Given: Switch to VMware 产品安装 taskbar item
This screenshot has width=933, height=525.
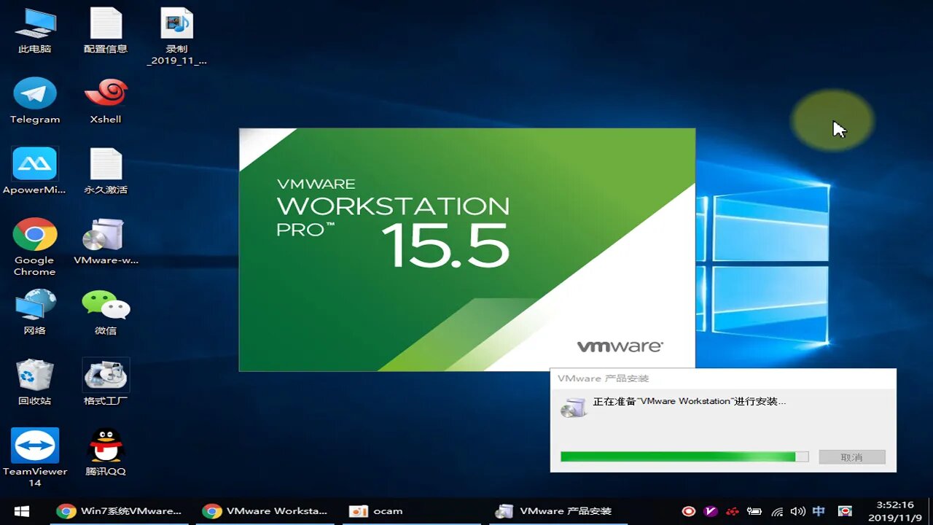Looking at the screenshot, I should (557, 511).
